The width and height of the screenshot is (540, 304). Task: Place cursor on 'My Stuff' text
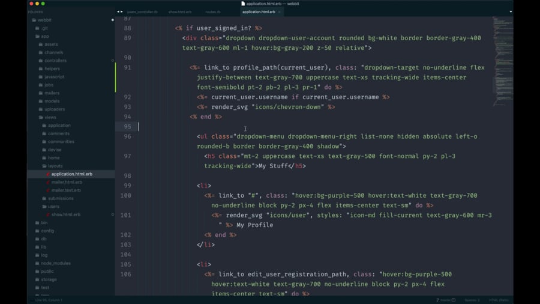point(273,166)
